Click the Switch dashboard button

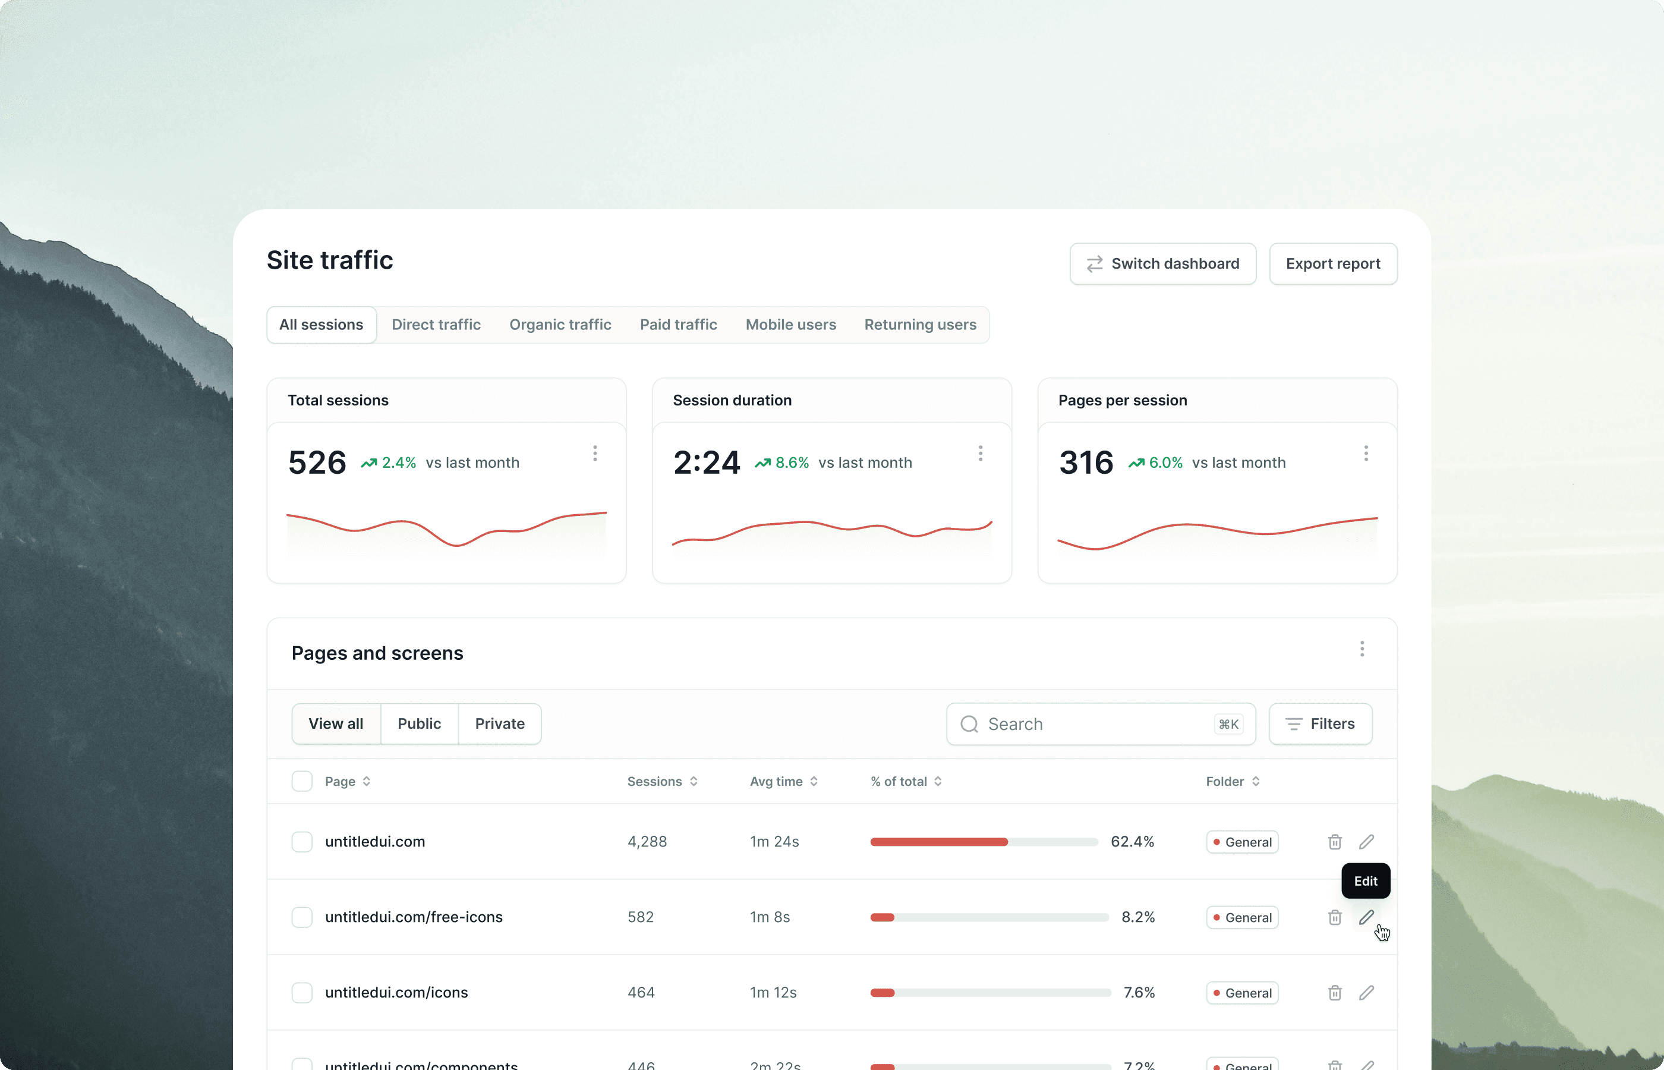[x=1162, y=263]
